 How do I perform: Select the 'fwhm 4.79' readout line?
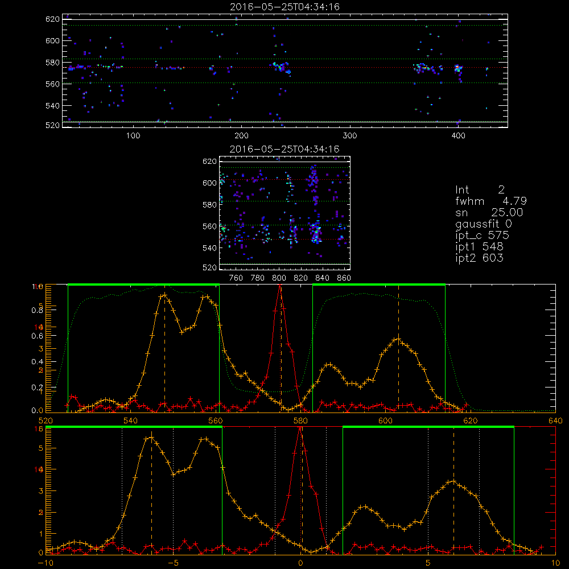tap(491, 201)
